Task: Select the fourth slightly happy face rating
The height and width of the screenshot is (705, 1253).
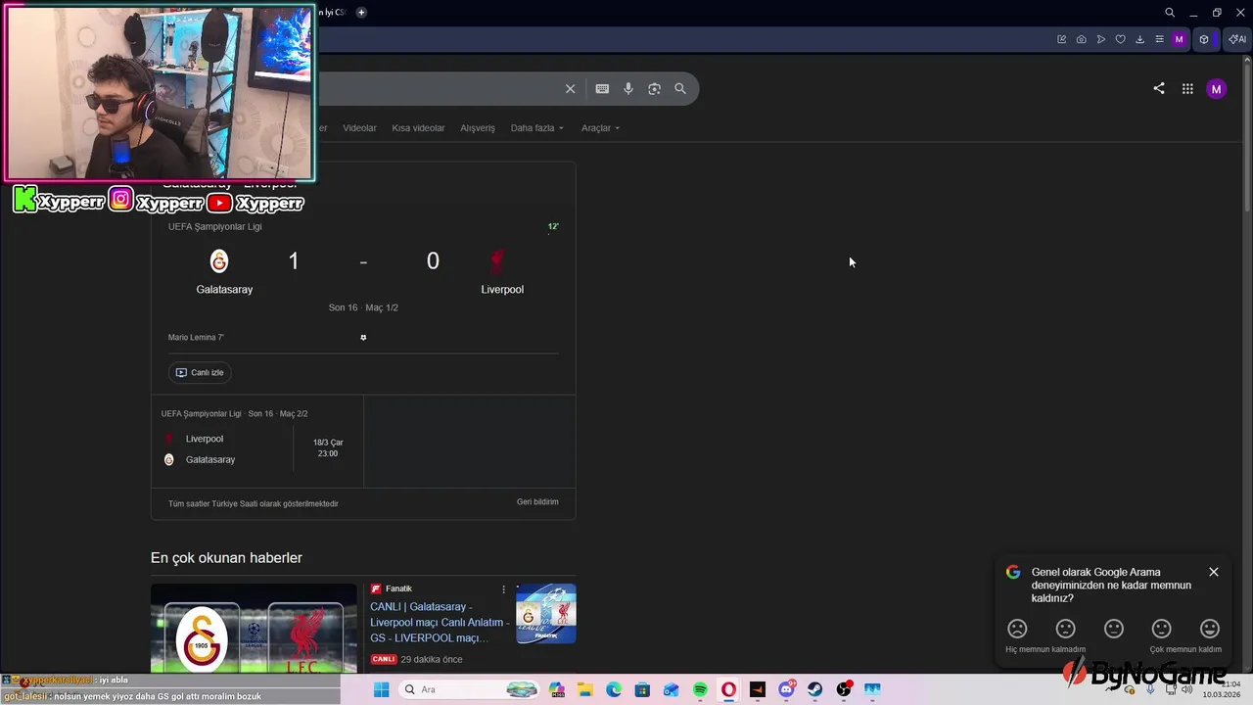Action: (1161, 629)
